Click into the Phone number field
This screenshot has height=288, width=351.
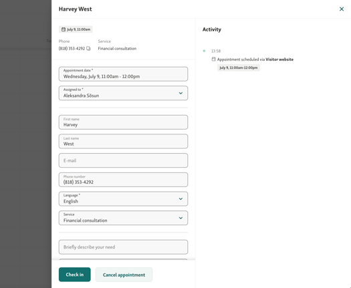[123, 180]
